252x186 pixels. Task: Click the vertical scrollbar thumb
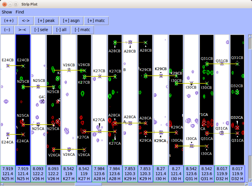[250, 102]
